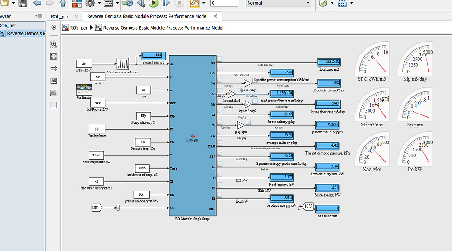Image resolution: width=452 pixels, height=251 pixels.
Task: Toggle the badge beside the SEP output port
Action: (x=220, y=153)
